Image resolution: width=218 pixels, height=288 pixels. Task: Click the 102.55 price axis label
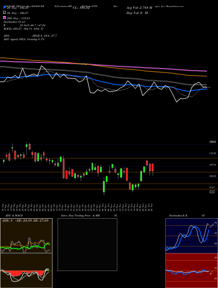[x=213, y=176]
